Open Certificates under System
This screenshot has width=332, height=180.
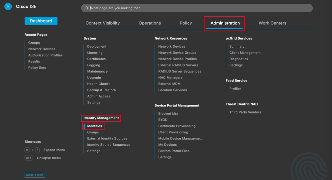pyautogui.click(x=96, y=59)
